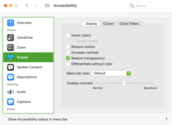
Task: Click the Display monitor icon in sidebar
Action: pos(11,57)
